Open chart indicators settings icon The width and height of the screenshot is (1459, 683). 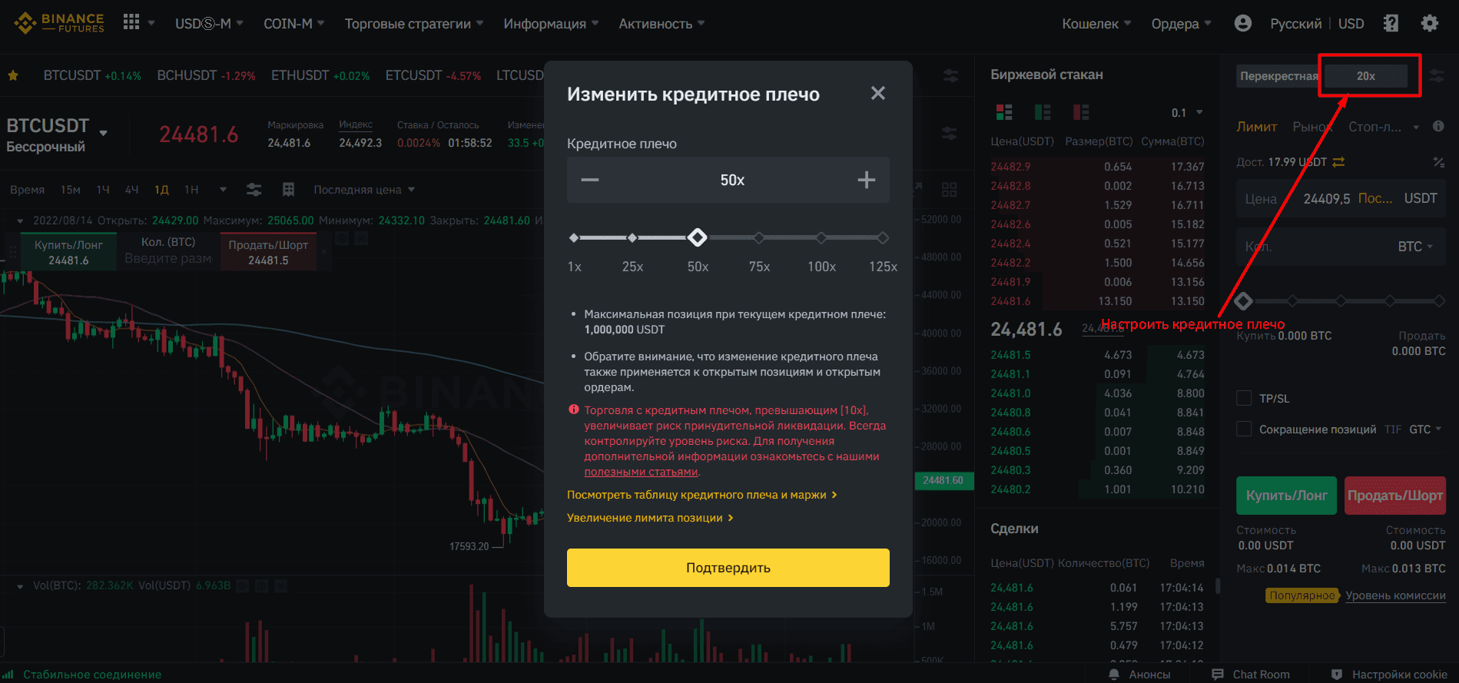coord(254,189)
